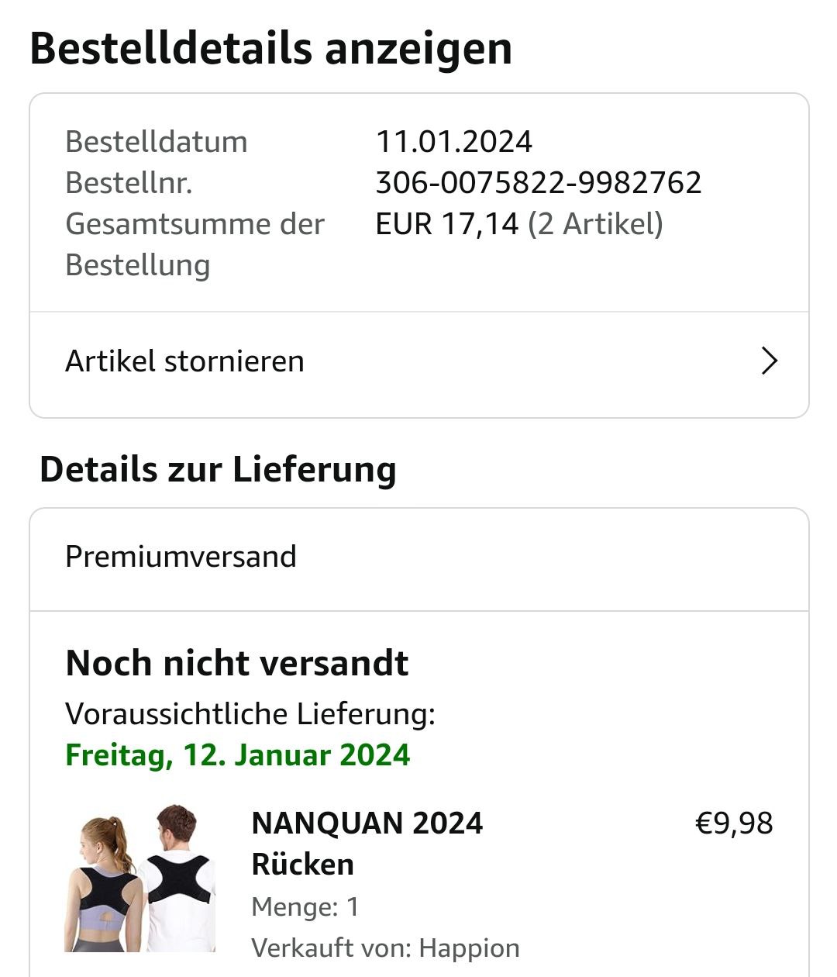Click the posture corrector product thumbnail
837x977 pixels.
139,878
